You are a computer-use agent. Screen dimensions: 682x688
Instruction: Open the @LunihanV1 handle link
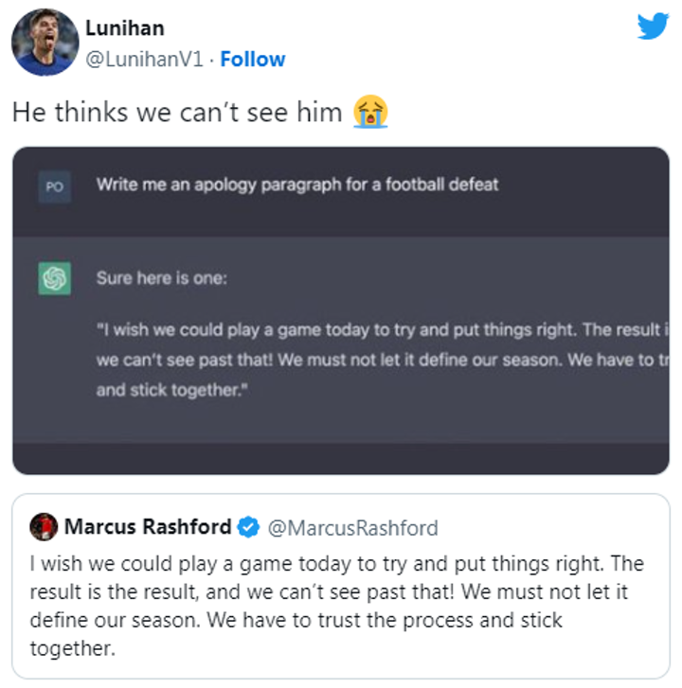click(x=147, y=60)
